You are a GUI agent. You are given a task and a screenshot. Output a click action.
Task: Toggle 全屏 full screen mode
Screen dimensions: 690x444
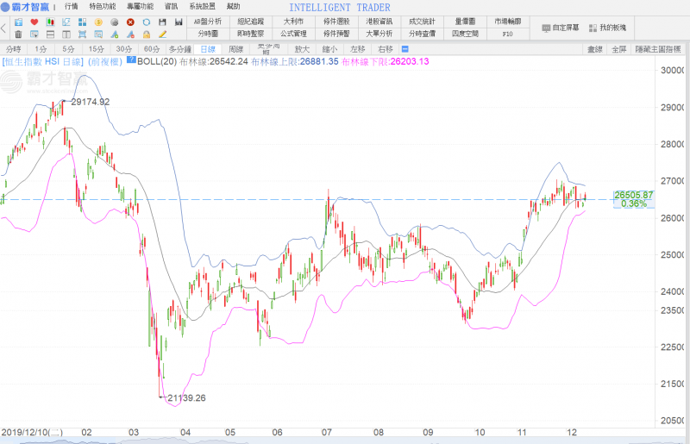(619, 49)
